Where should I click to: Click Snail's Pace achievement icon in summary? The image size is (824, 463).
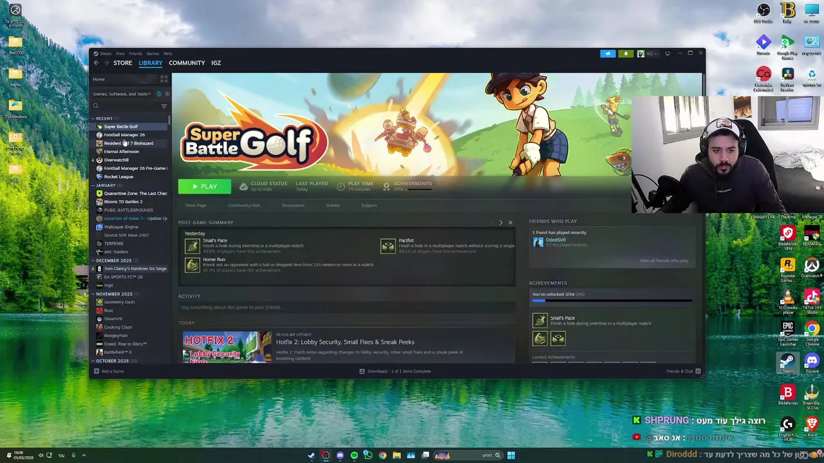pos(192,246)
